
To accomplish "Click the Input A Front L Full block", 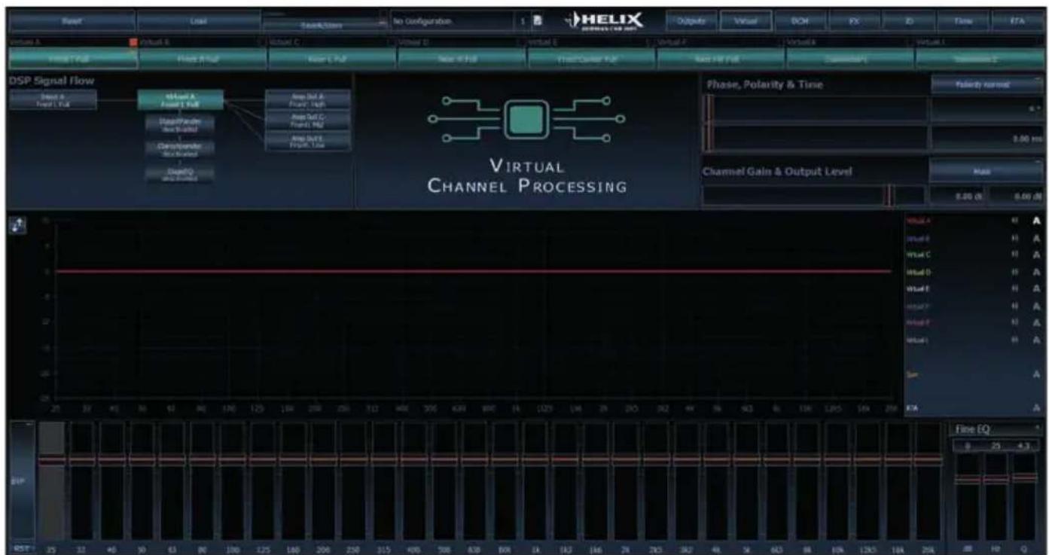I will click(53, 99).
